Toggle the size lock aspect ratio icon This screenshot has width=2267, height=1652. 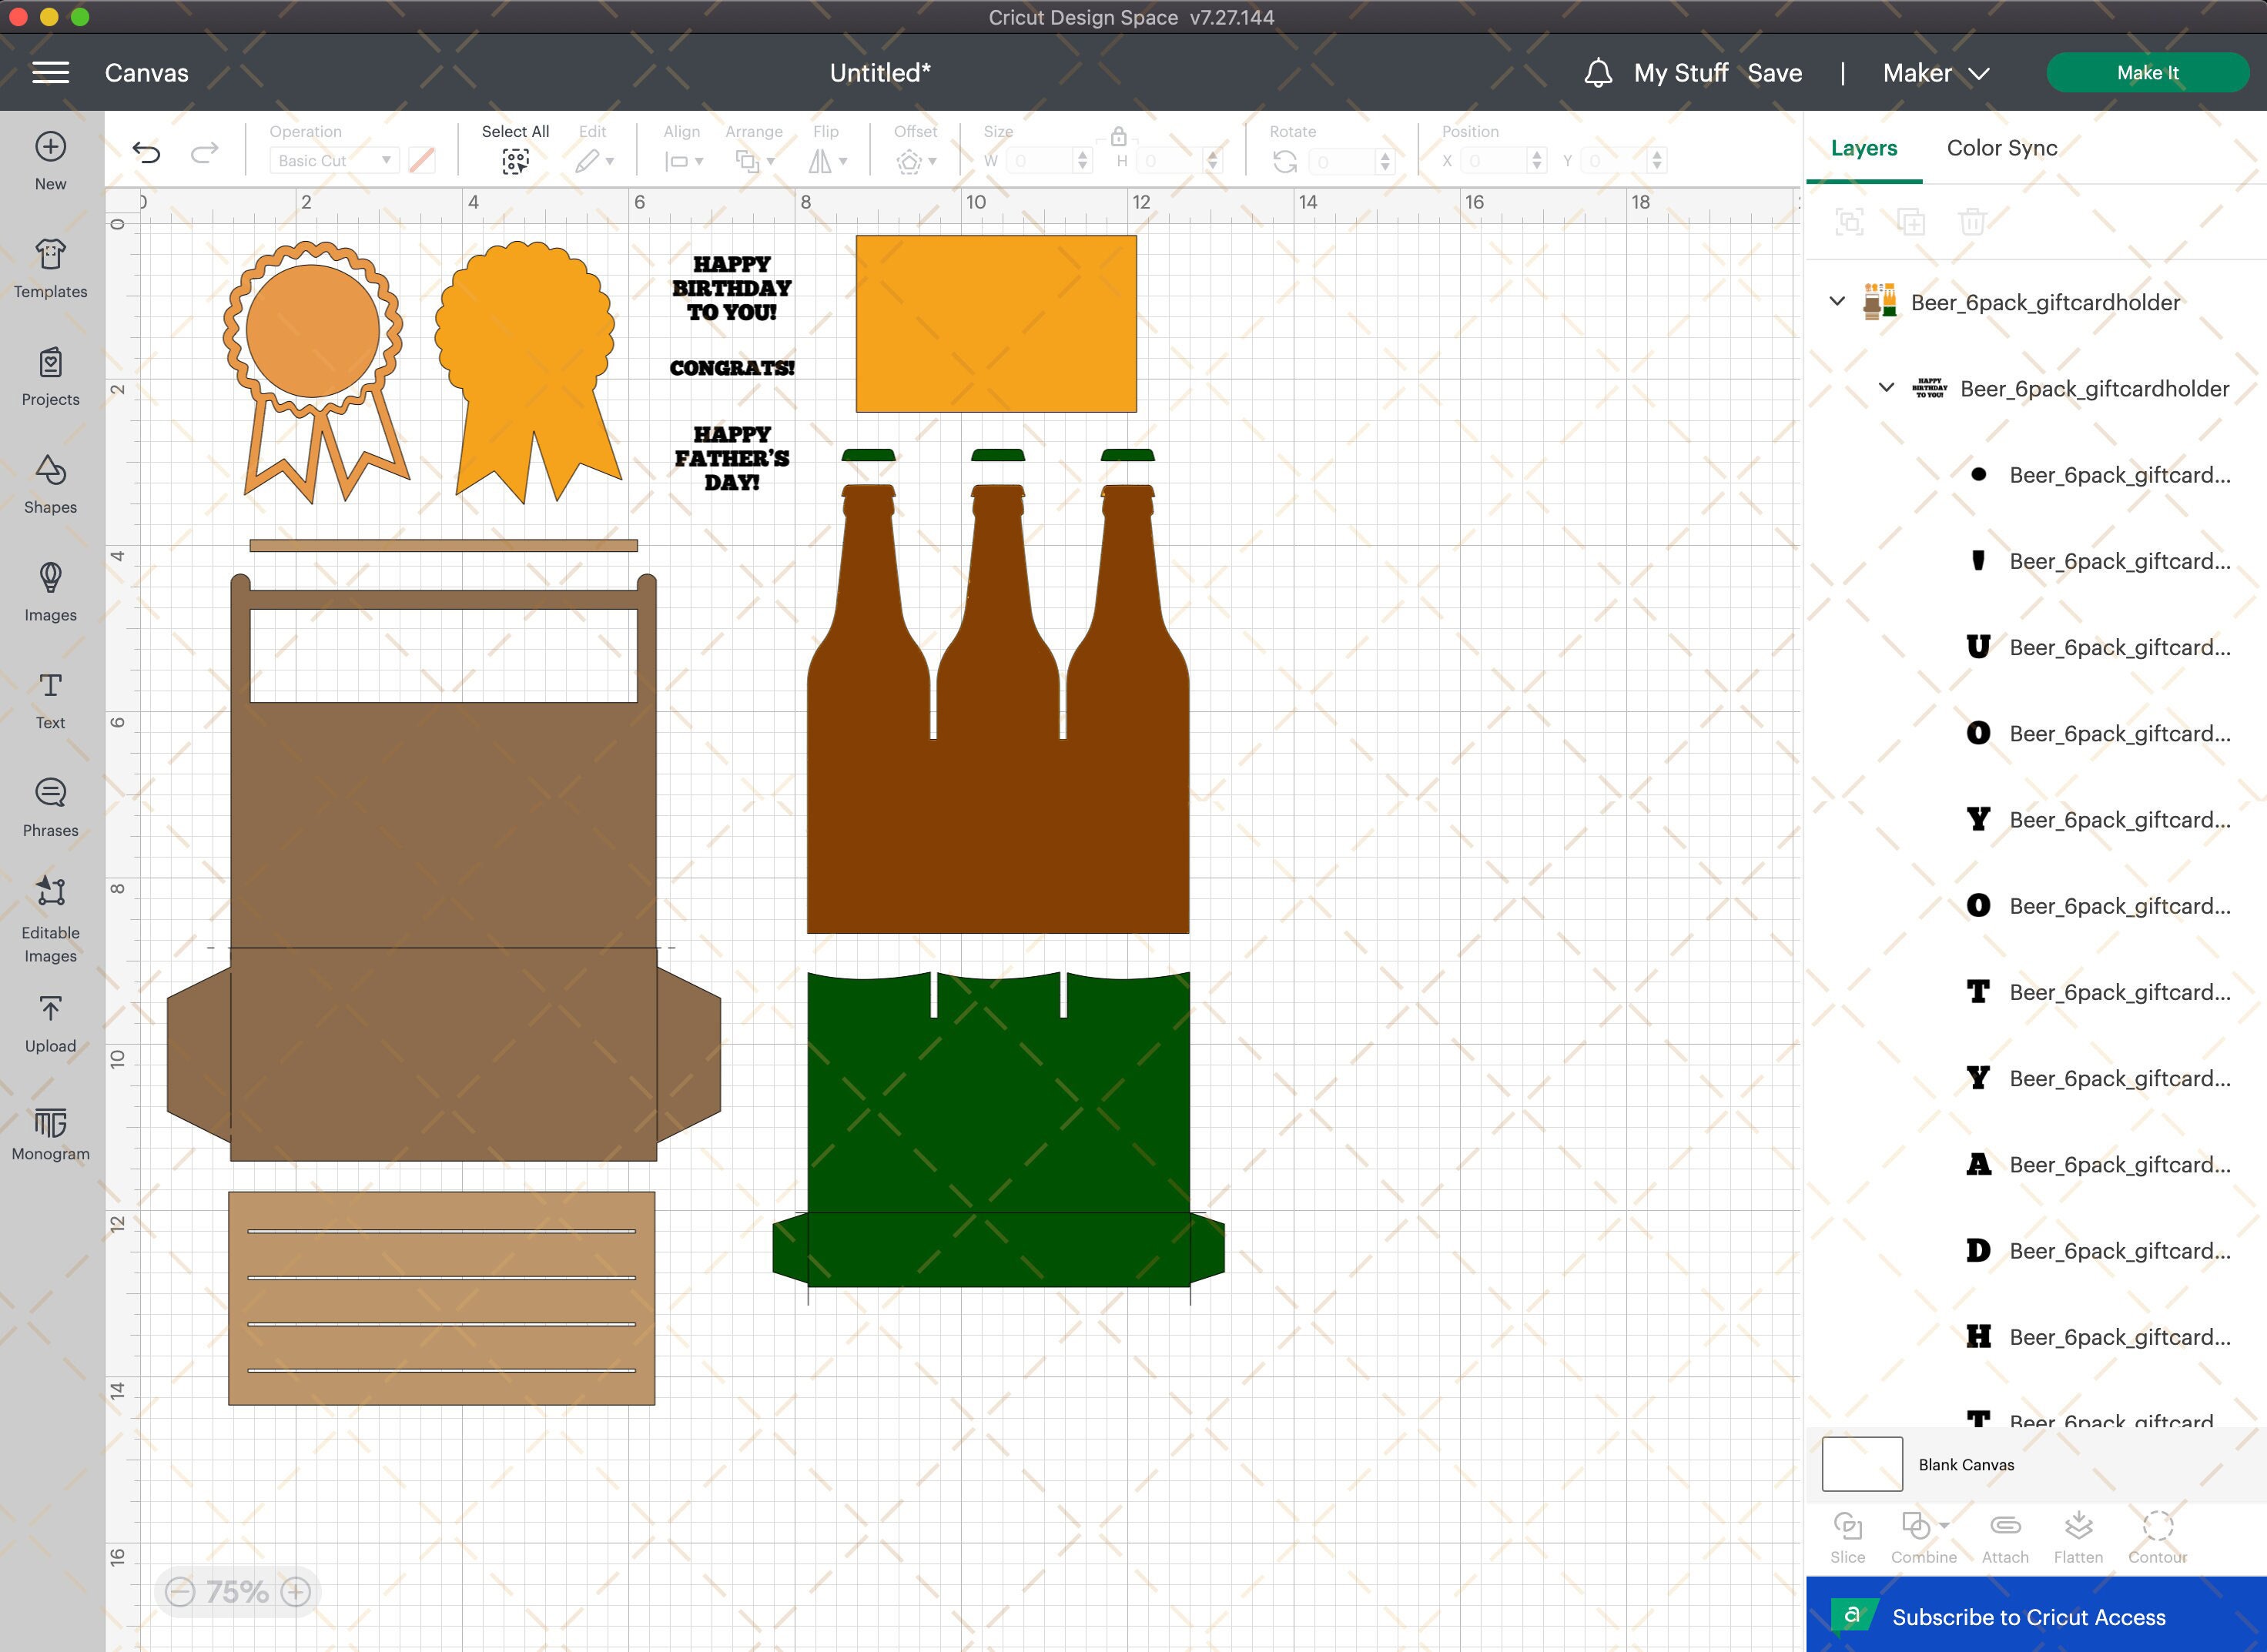click(x=1119, y=136)
